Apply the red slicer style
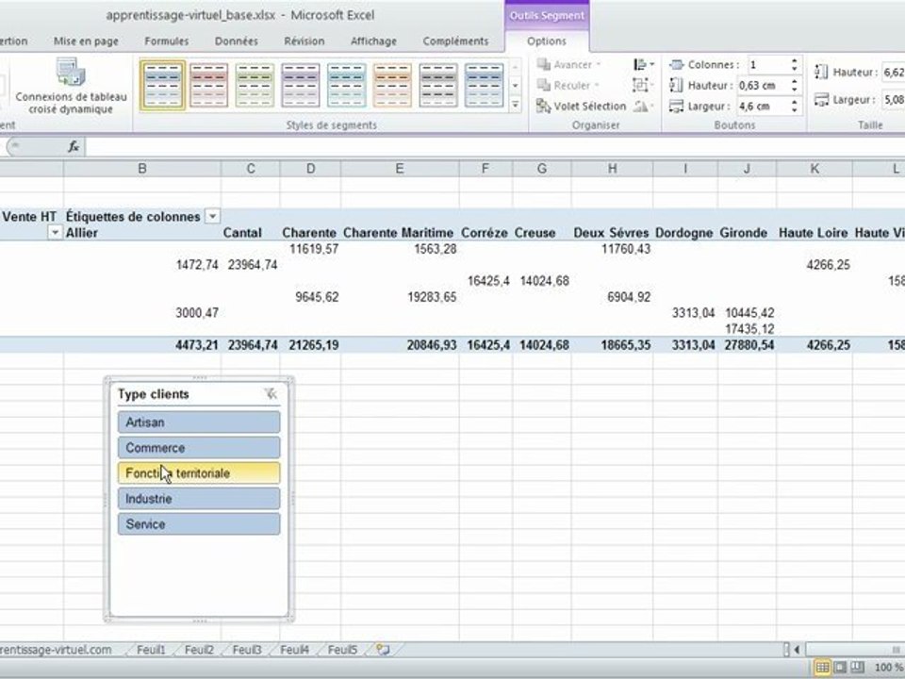Image resolution: width=905 pixels, height=679 pixels. coord(208,86)
